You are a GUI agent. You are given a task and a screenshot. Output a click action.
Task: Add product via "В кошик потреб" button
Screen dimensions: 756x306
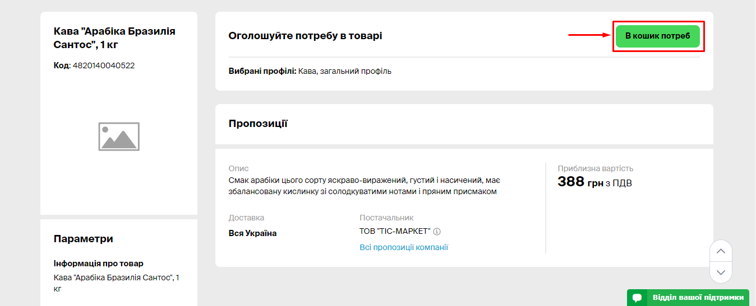coord(657,36)
